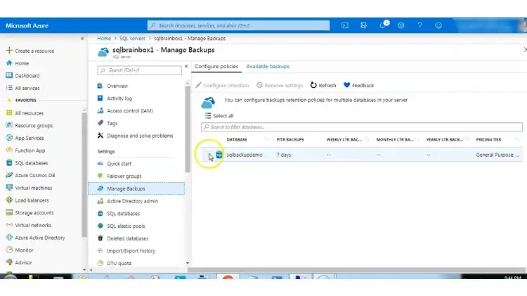This screenshot has height=296, width=527.
Task: Click the 7 days PITR value
Action: (284, 155)
